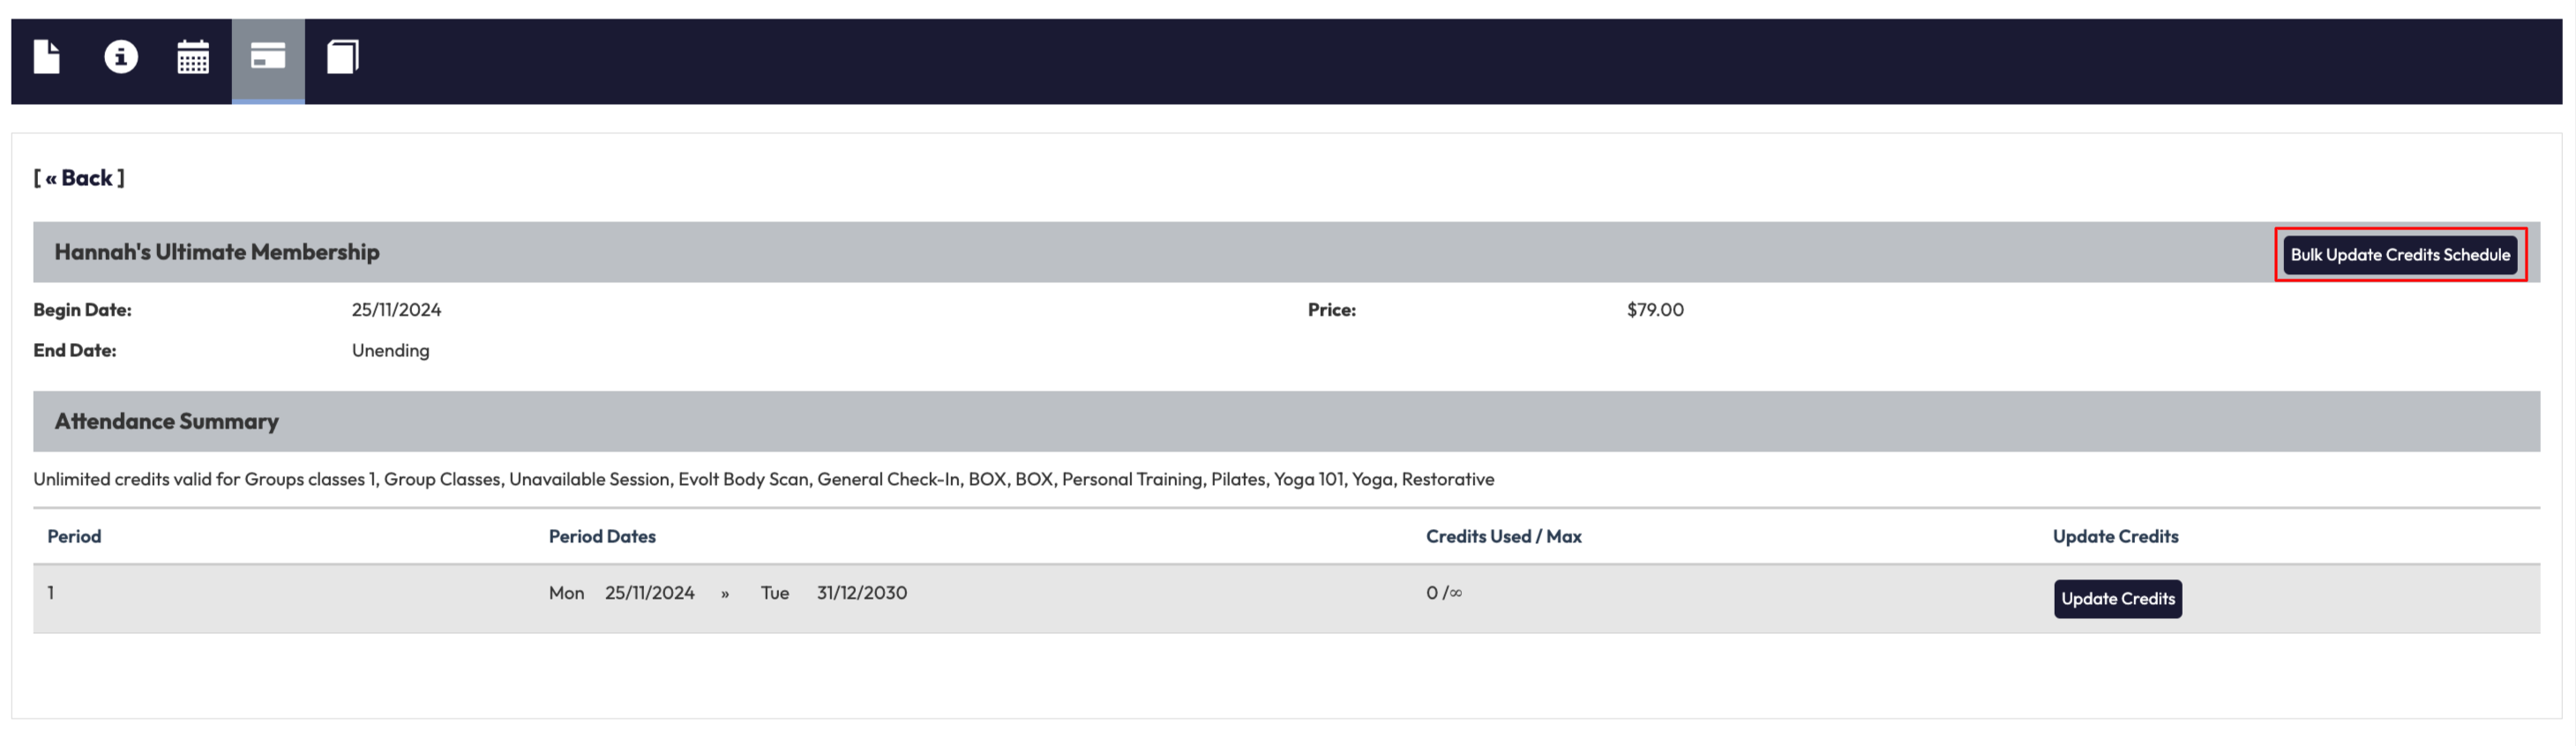This screenshot has width=2576, height=746.
Task: Click Hannah's Ultimate Membership heading
Action: 217,252
